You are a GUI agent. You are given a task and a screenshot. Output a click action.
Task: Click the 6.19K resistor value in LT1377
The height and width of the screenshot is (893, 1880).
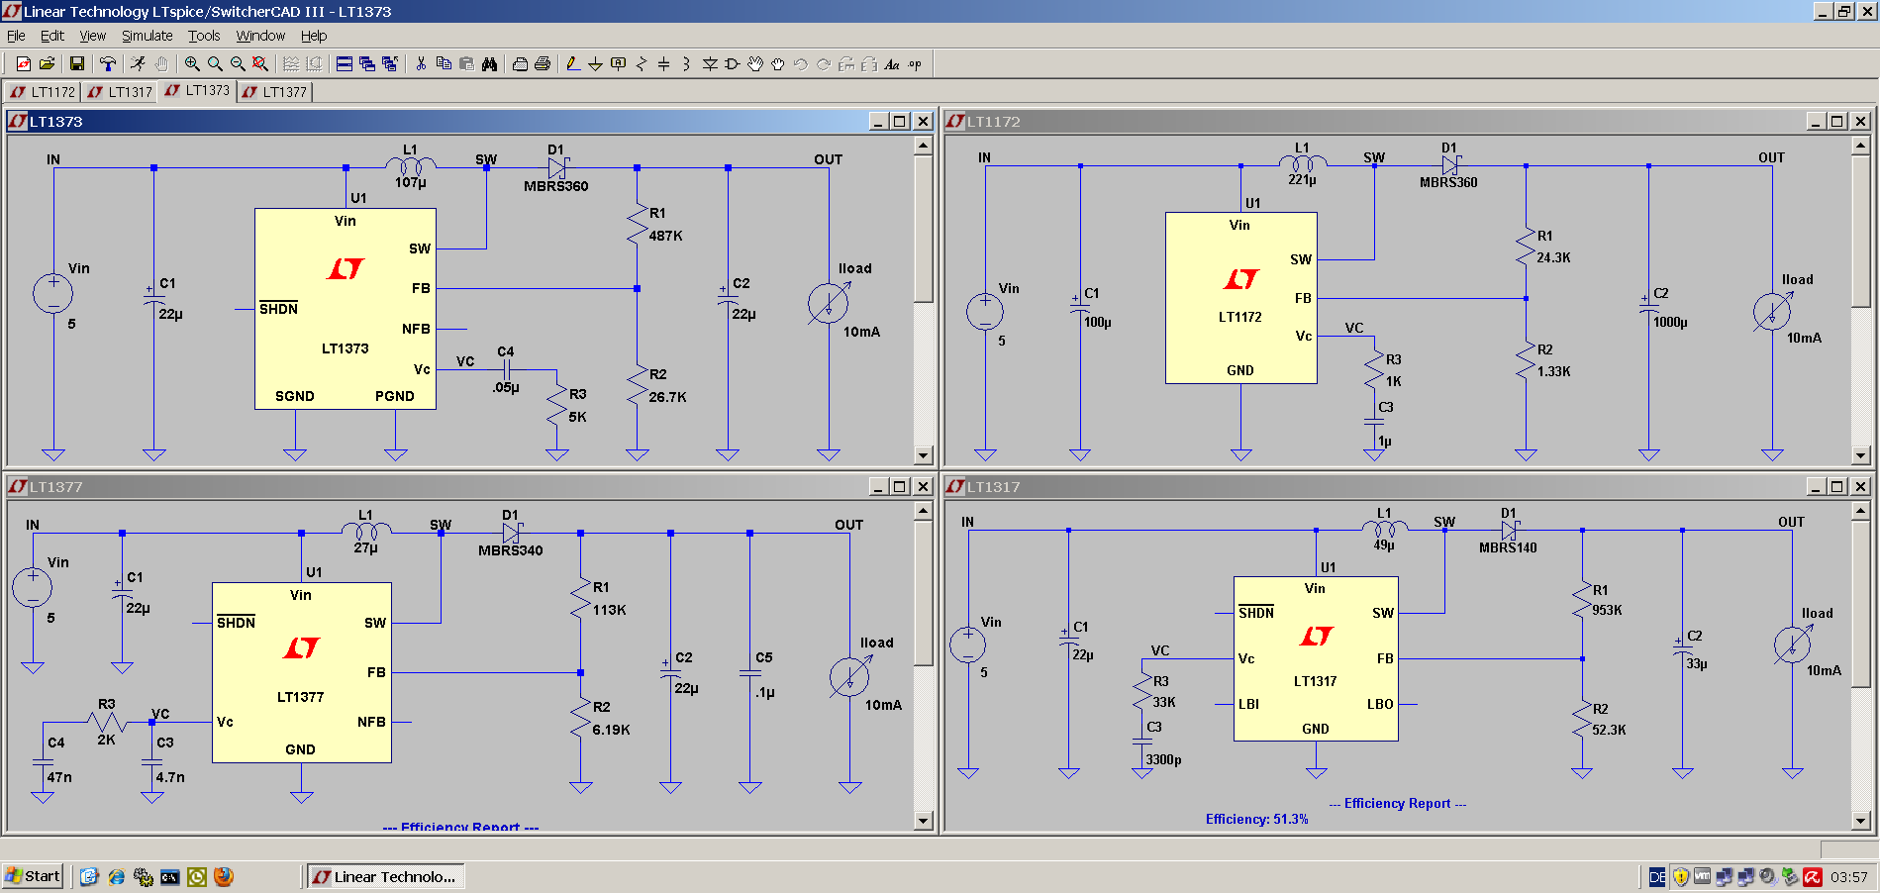611,730
